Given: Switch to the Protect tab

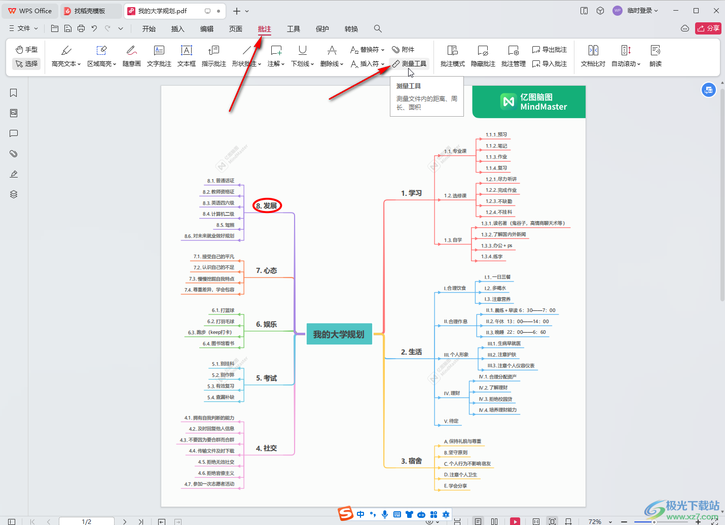Looking at the screenshot, I should (x=322, y=29).
